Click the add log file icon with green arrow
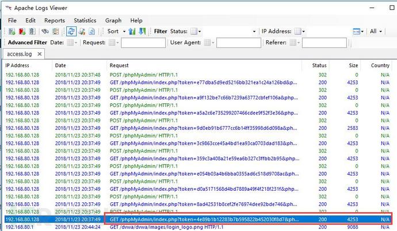This screenshot has height=231, width=397. coord(12,32)
